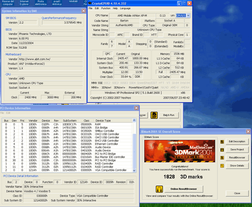Click the scroll up arrow in PCI device list
The width and height of the screenshot is (252, 207).
pyautogui.click(x=134, y=120)
